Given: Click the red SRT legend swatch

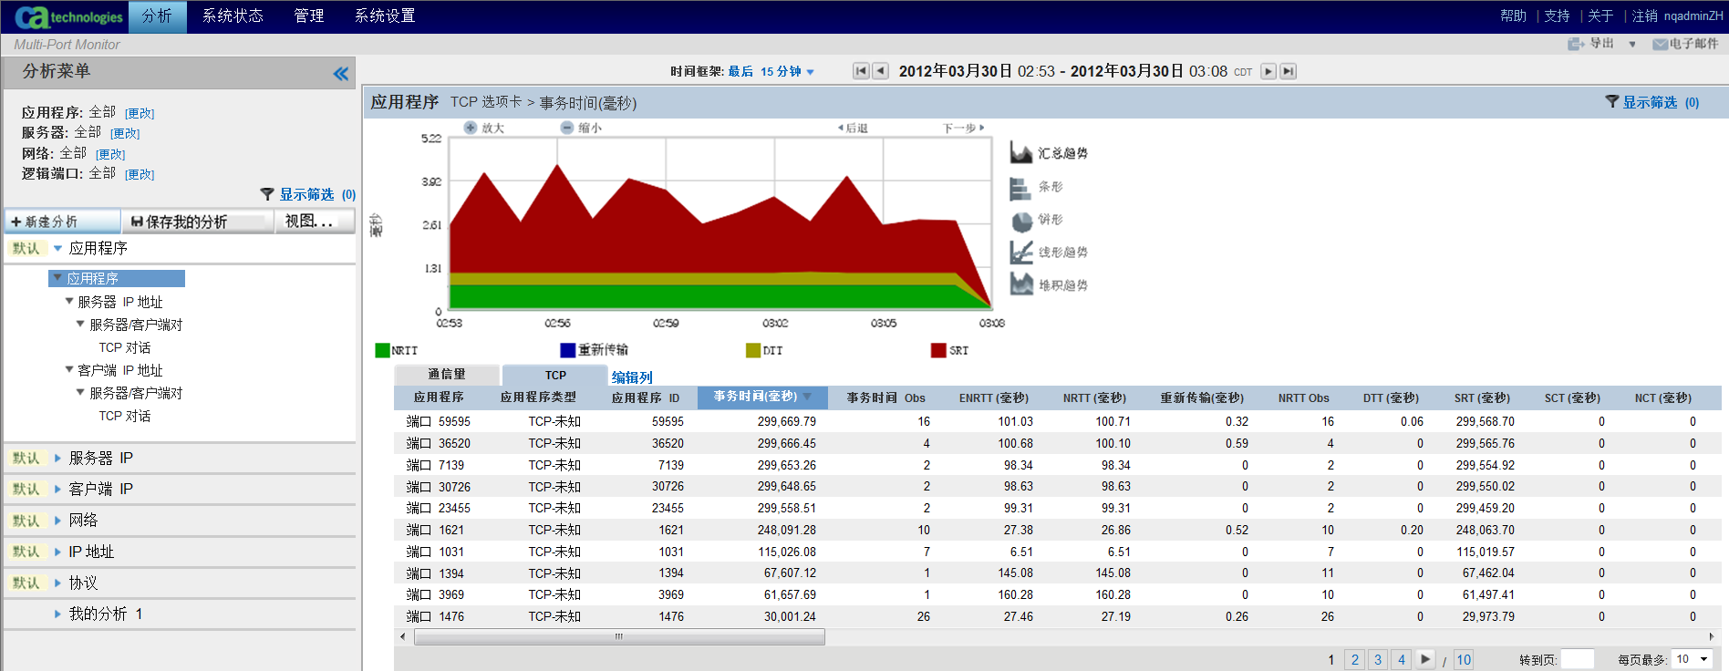Looking at the screenshot, I should (938, 350).
